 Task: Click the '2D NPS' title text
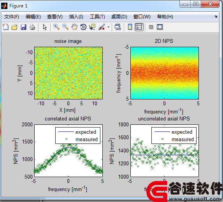click(x=164, y=41)
